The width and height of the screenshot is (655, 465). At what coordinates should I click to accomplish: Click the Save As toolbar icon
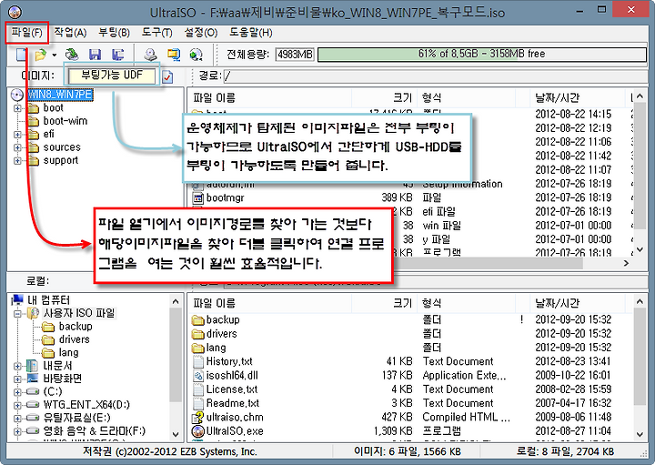pos(118,55)
